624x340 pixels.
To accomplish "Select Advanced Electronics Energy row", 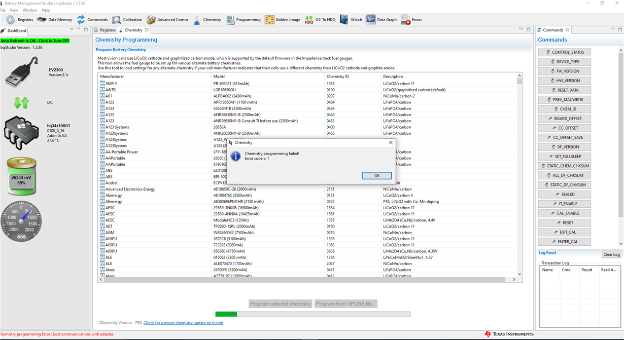I will 308,189.
